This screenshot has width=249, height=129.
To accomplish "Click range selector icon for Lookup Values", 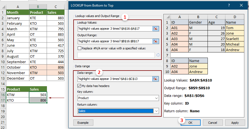I will tap(156, 29).
